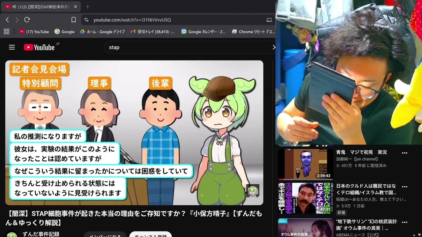Click the video title 【闇深】STAP細胞事件
This screenshot has width=422, height=237.
coord(134,218)
